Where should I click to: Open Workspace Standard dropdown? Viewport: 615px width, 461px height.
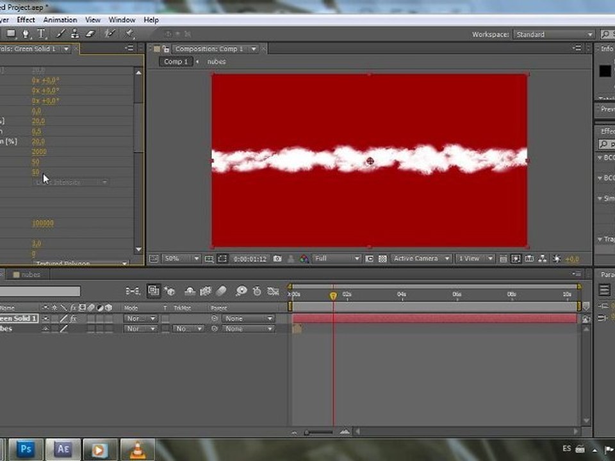(553, 35)
